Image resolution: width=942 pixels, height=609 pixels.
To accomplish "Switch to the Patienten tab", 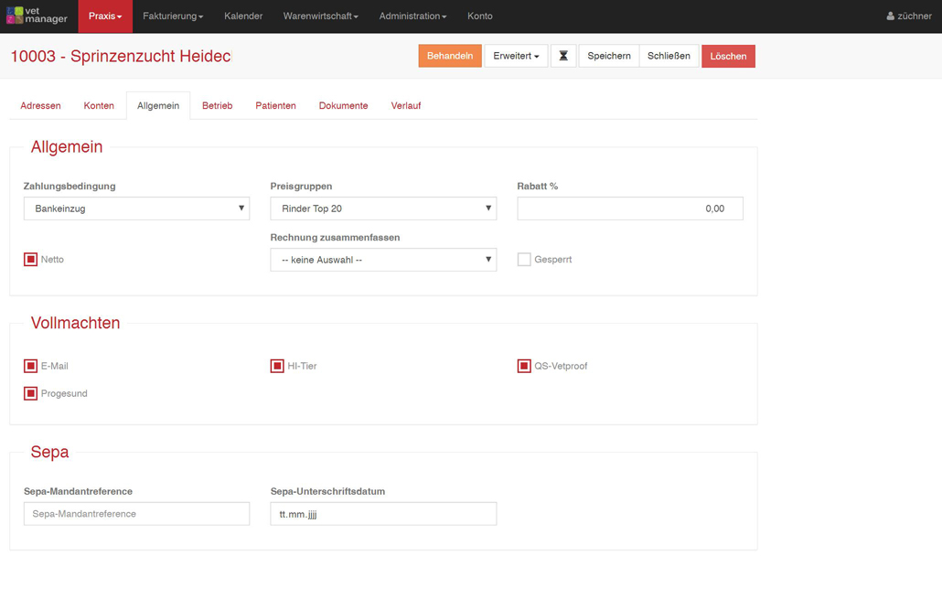I will (275, 106).
